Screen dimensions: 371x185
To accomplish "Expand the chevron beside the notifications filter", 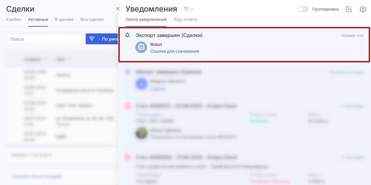I will point(192,9).
